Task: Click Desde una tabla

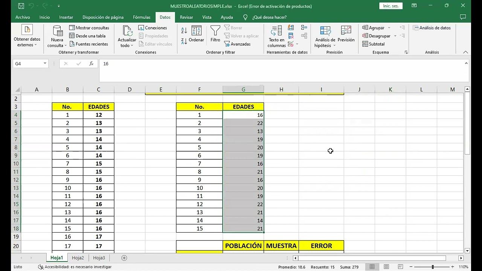Action: (x=87, y=36)
